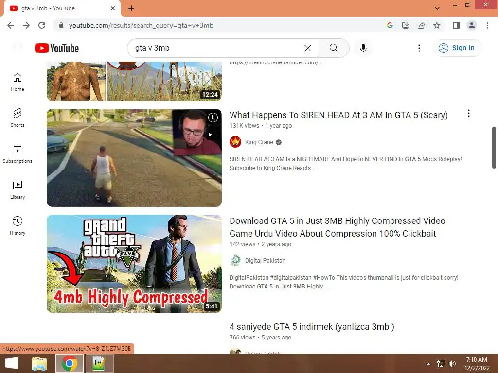This screenshot has width=498, height=373.
Task: Open the Digital Pakistan channel name
Action: pyautogui.click(x=265, y=261)
